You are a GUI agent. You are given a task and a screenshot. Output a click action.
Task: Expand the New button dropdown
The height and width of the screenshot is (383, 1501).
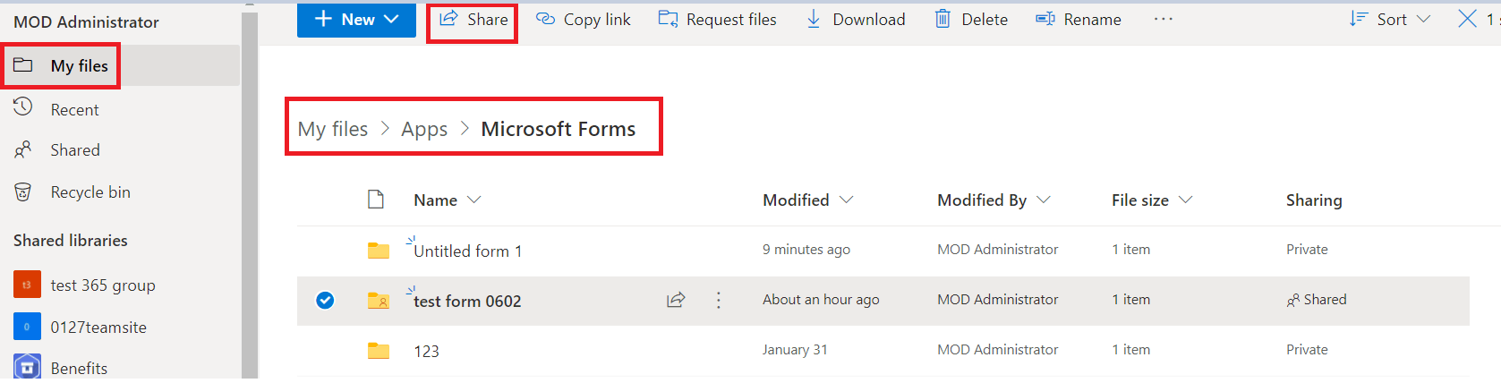click(x=391, y=19)
